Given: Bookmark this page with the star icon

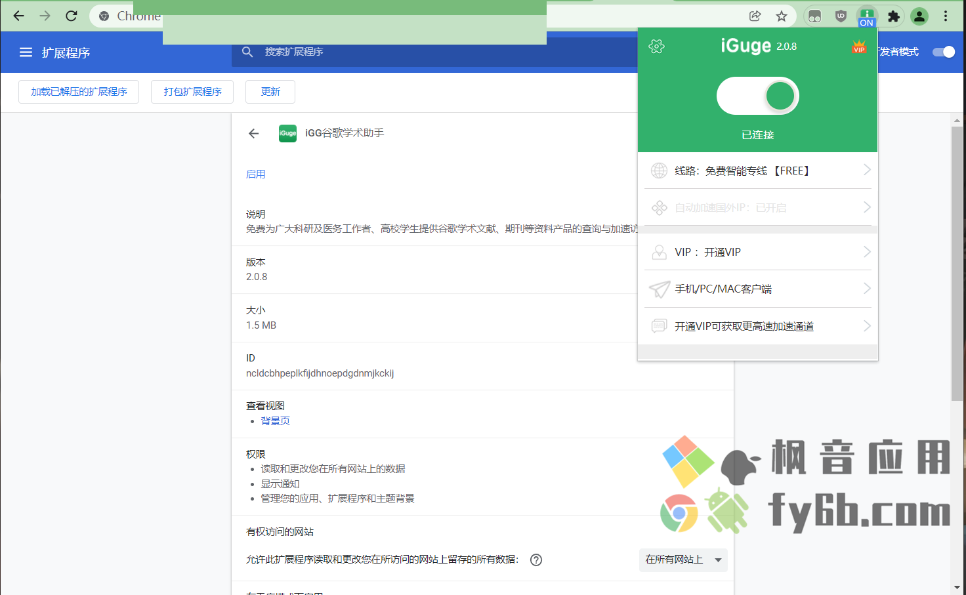Looking at the screenshot, I should pyautogui.click(x=781, y=16).
